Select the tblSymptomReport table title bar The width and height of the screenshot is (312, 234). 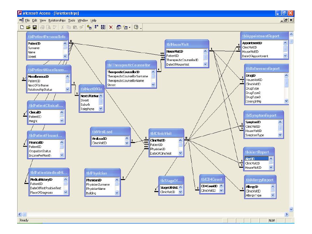coord(264,115)
